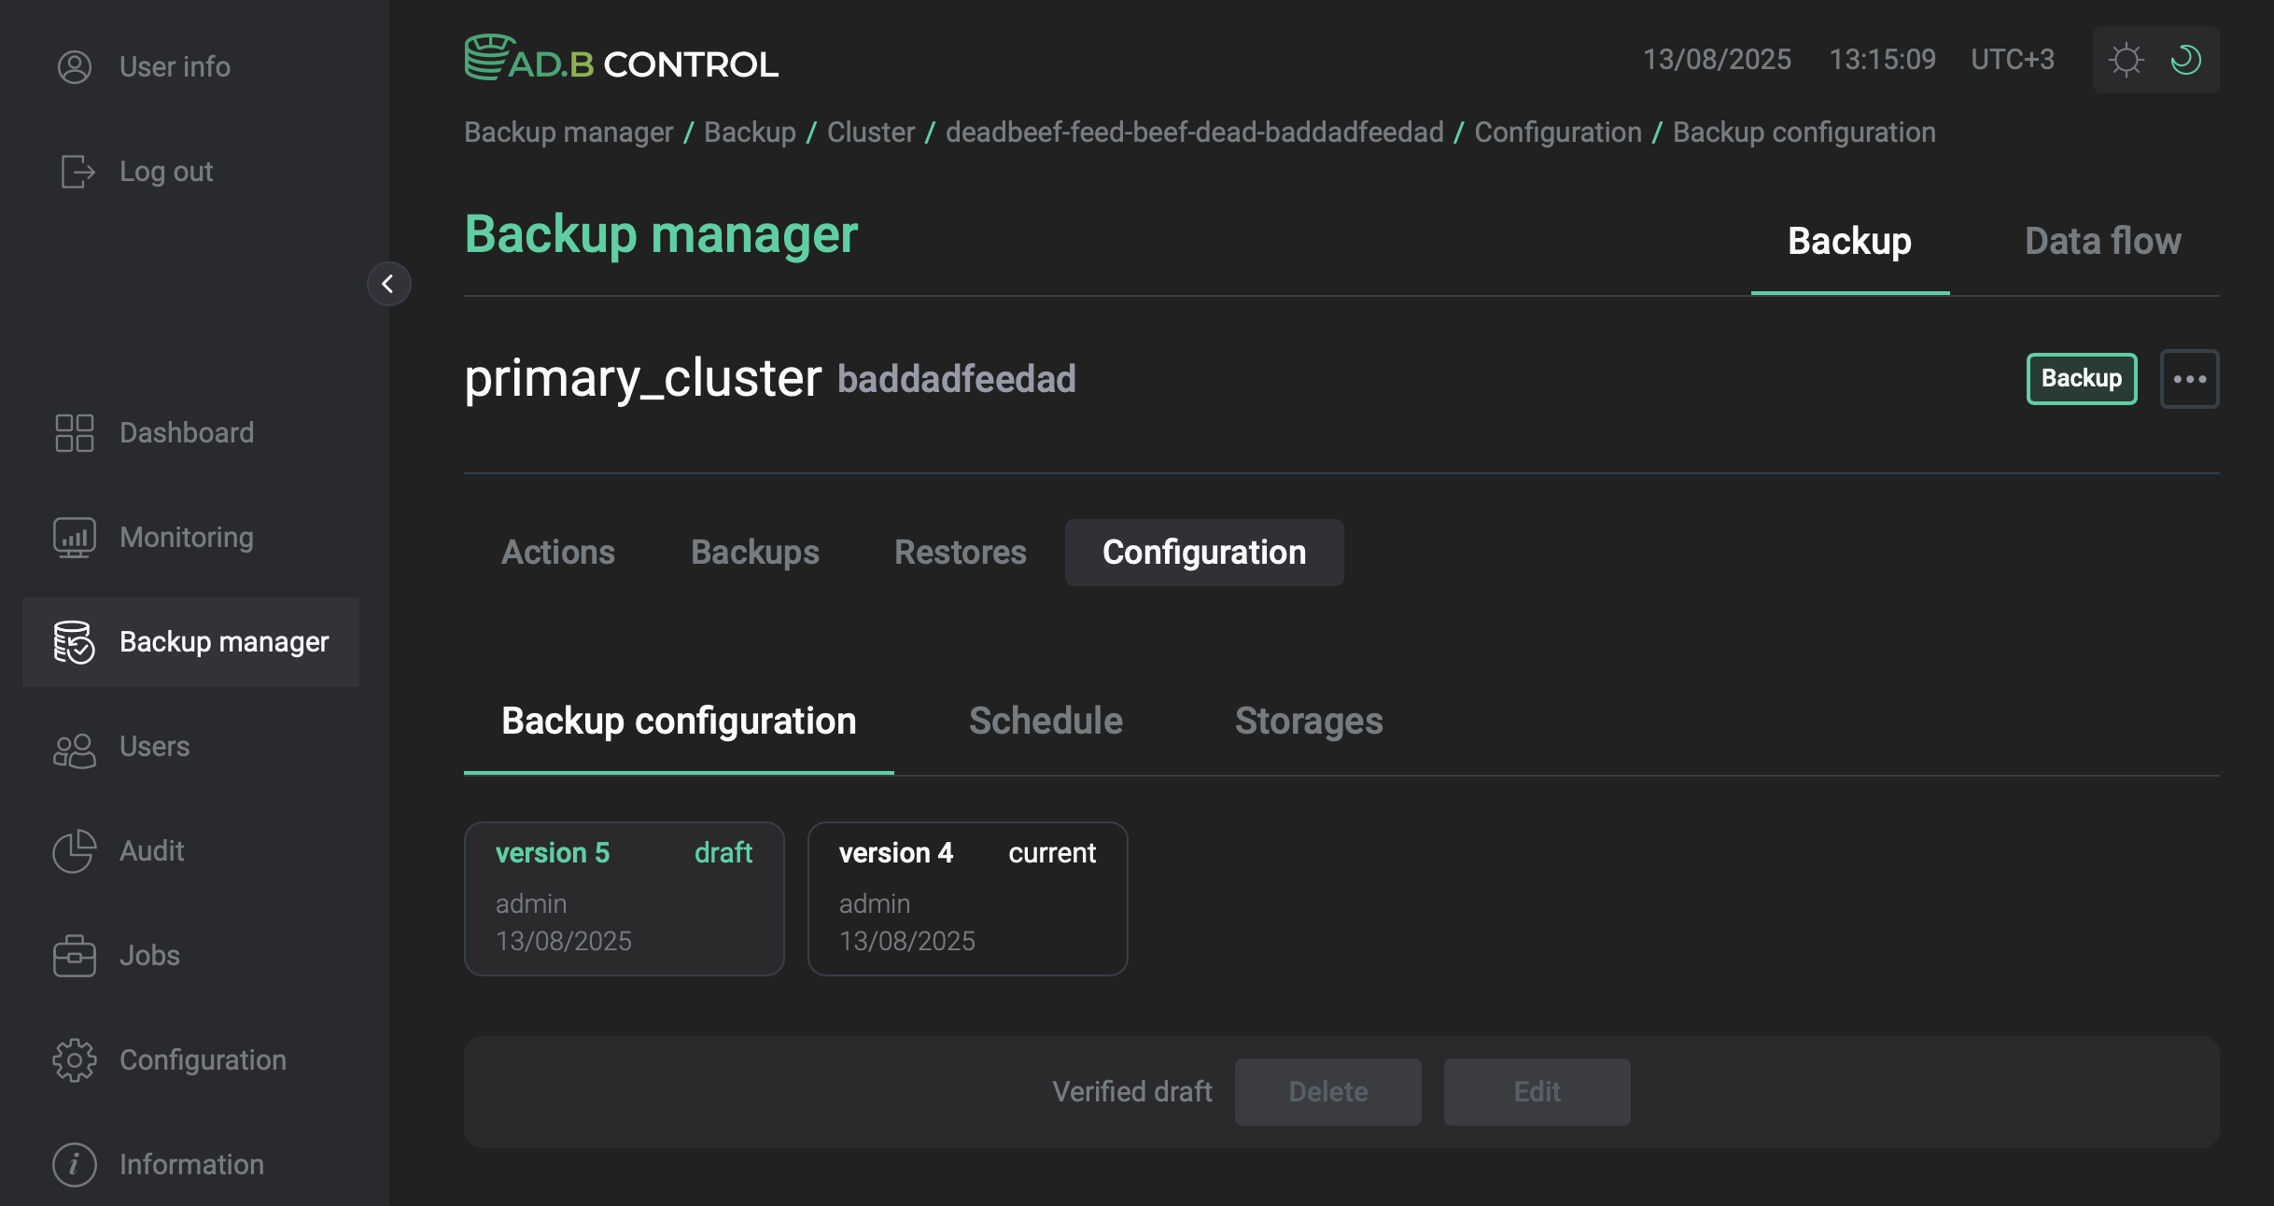Open Dashboard from the sidebar
The width and height of the screenshot is (2274, 1206).
pyautogui.click(x=75, y=432)
